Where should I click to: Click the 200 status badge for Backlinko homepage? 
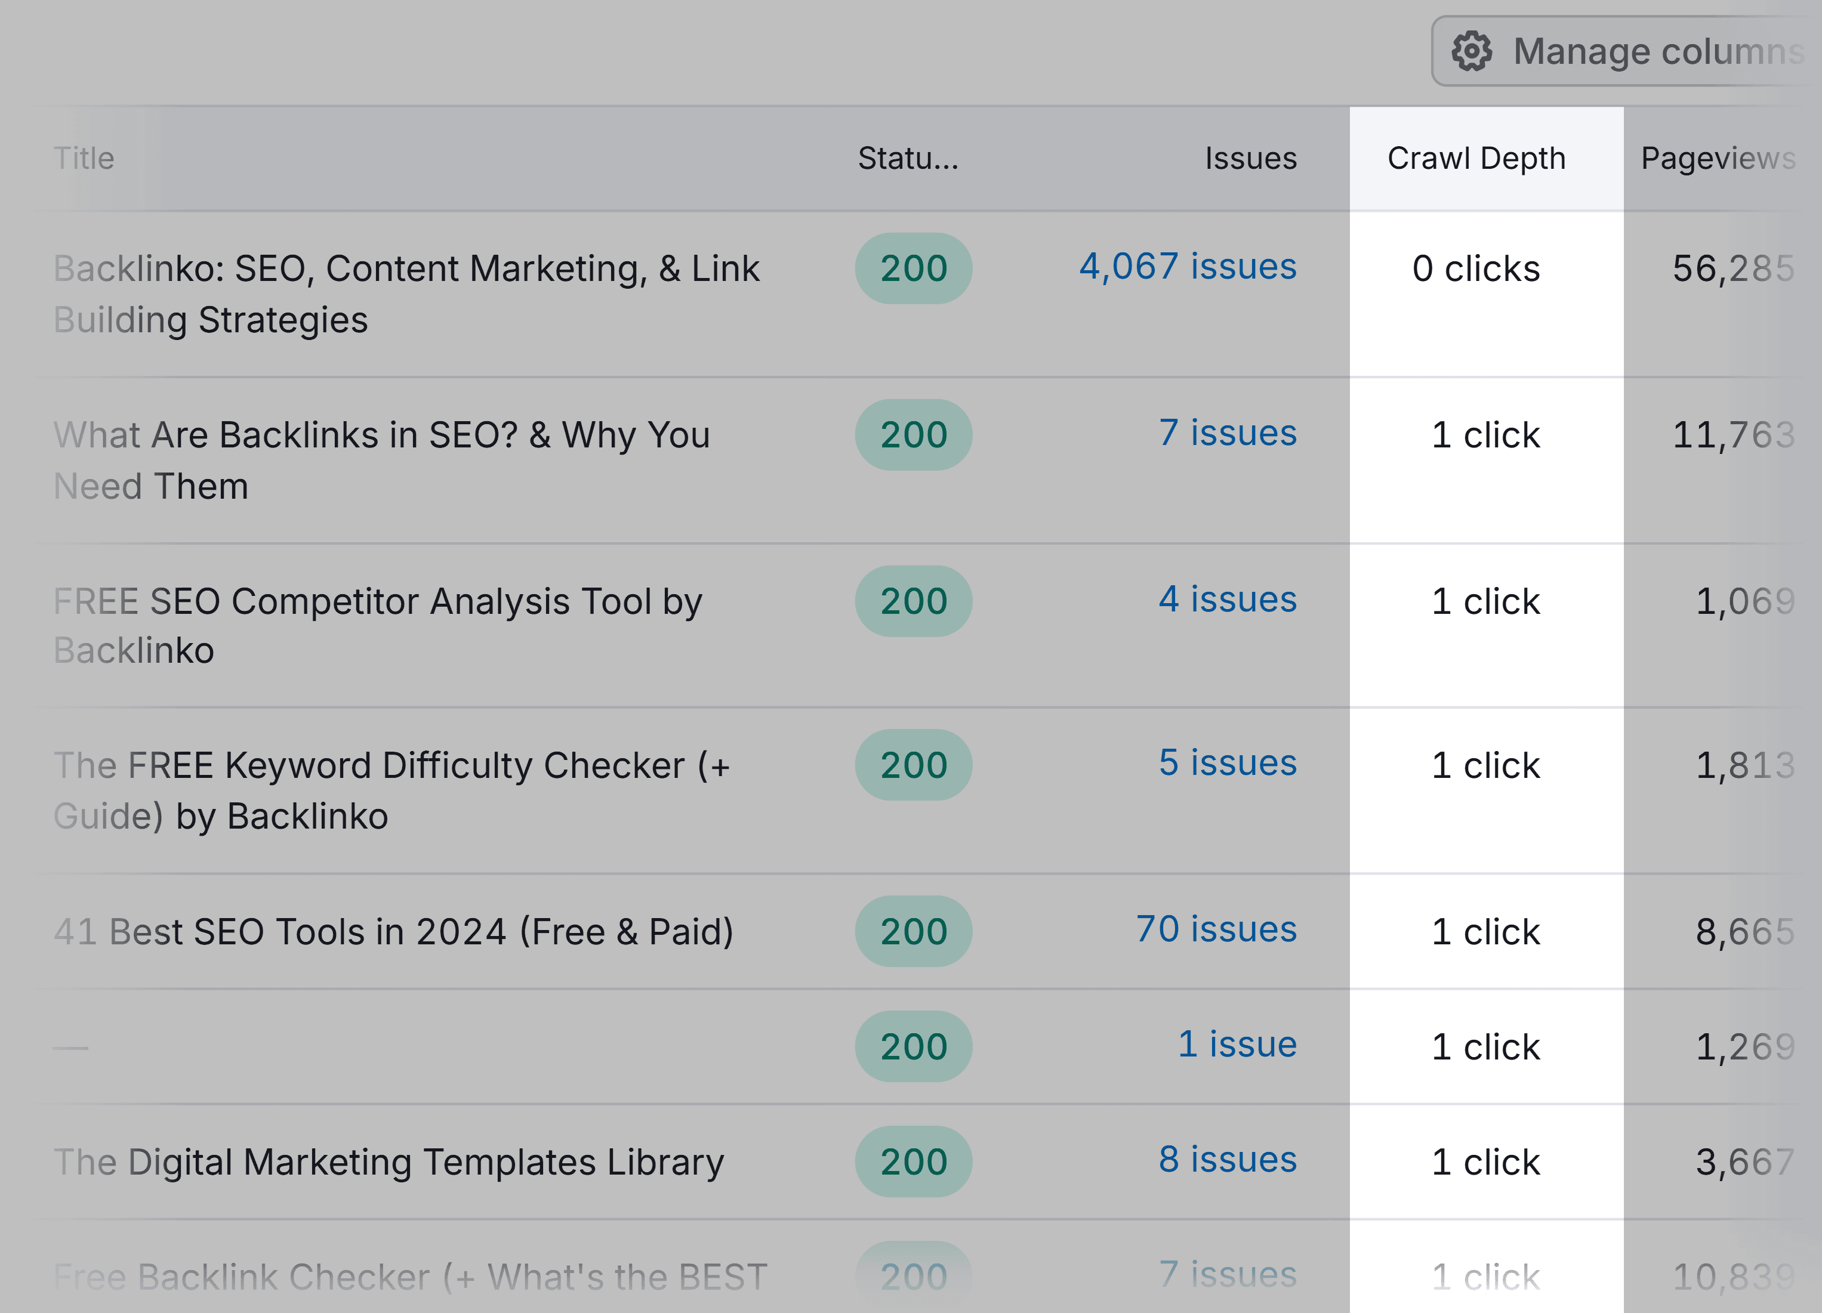pos(914,268)
